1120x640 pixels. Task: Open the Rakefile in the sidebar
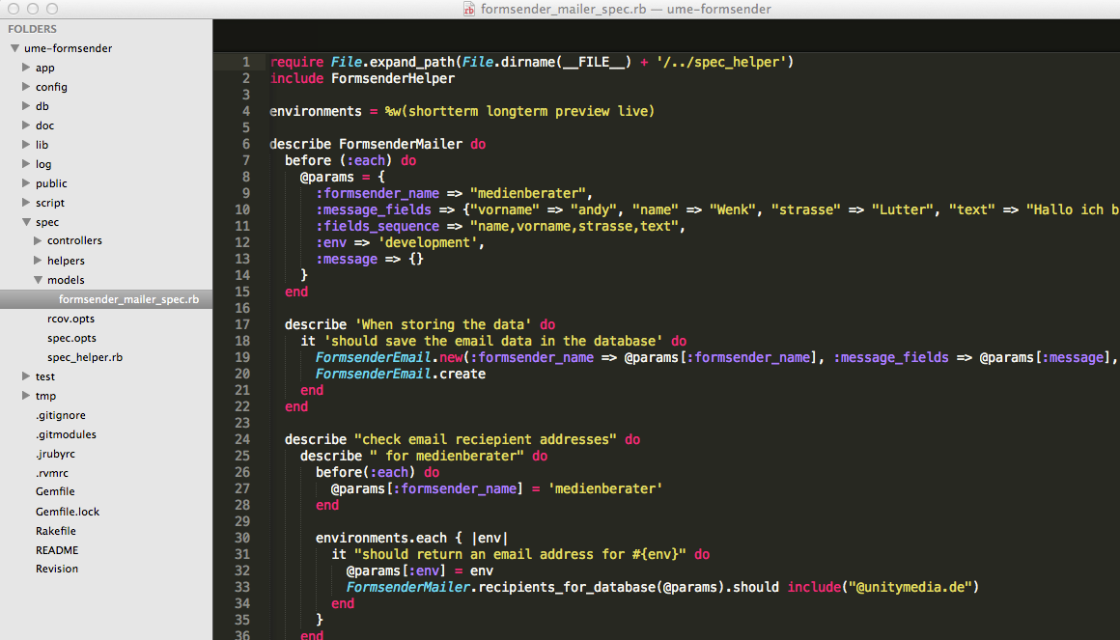pyautogui.click(x=55, y=530)
